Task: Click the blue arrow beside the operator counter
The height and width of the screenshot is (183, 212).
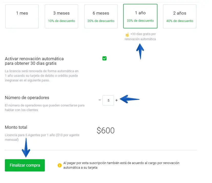Action: tap(130, 99)
